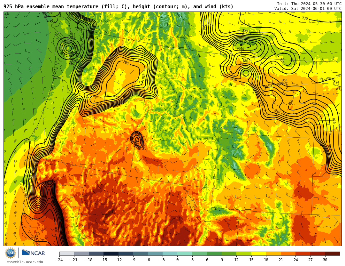
Task: Click the 18 colorbar tick label
Action: pos(266,260)
